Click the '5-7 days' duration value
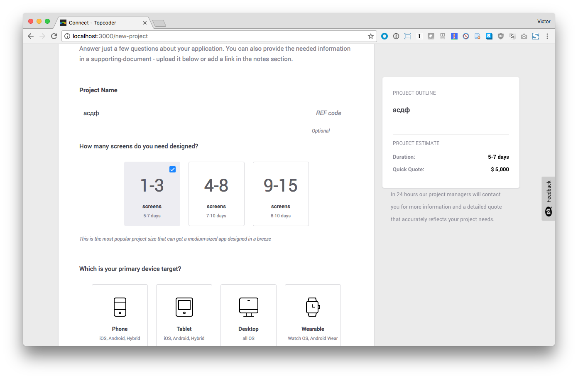This screenshot has height=379, width=578. tap(498, 157)
